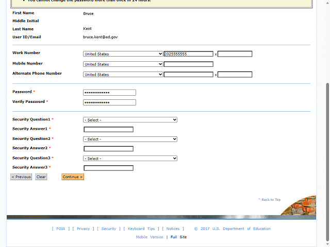Open the Mobile Number country dropdown
330x247 pixels.
click(123, 64)
